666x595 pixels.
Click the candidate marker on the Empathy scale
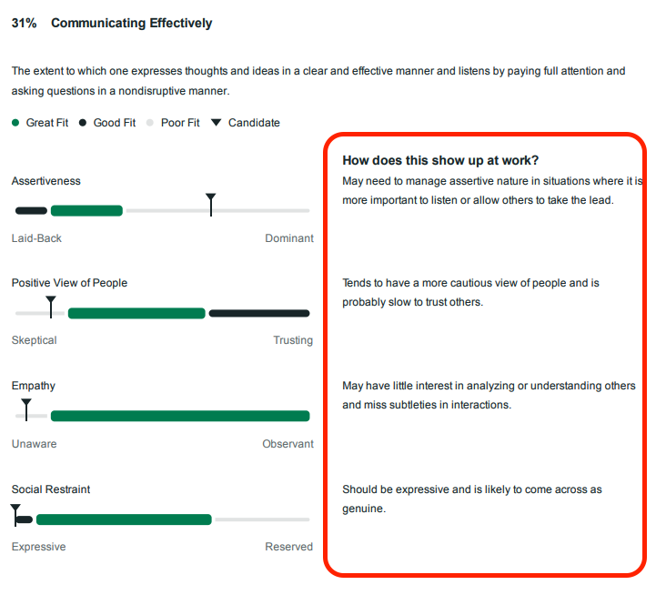click(x=26, y=408)
